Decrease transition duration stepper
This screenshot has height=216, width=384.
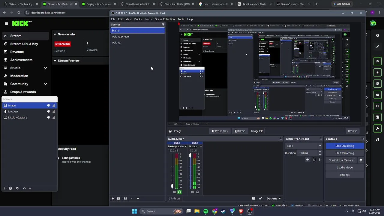click(x=320, y=154)
